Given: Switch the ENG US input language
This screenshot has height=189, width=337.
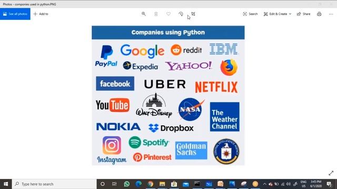Looking at the screenshot, I should point(303,184).
